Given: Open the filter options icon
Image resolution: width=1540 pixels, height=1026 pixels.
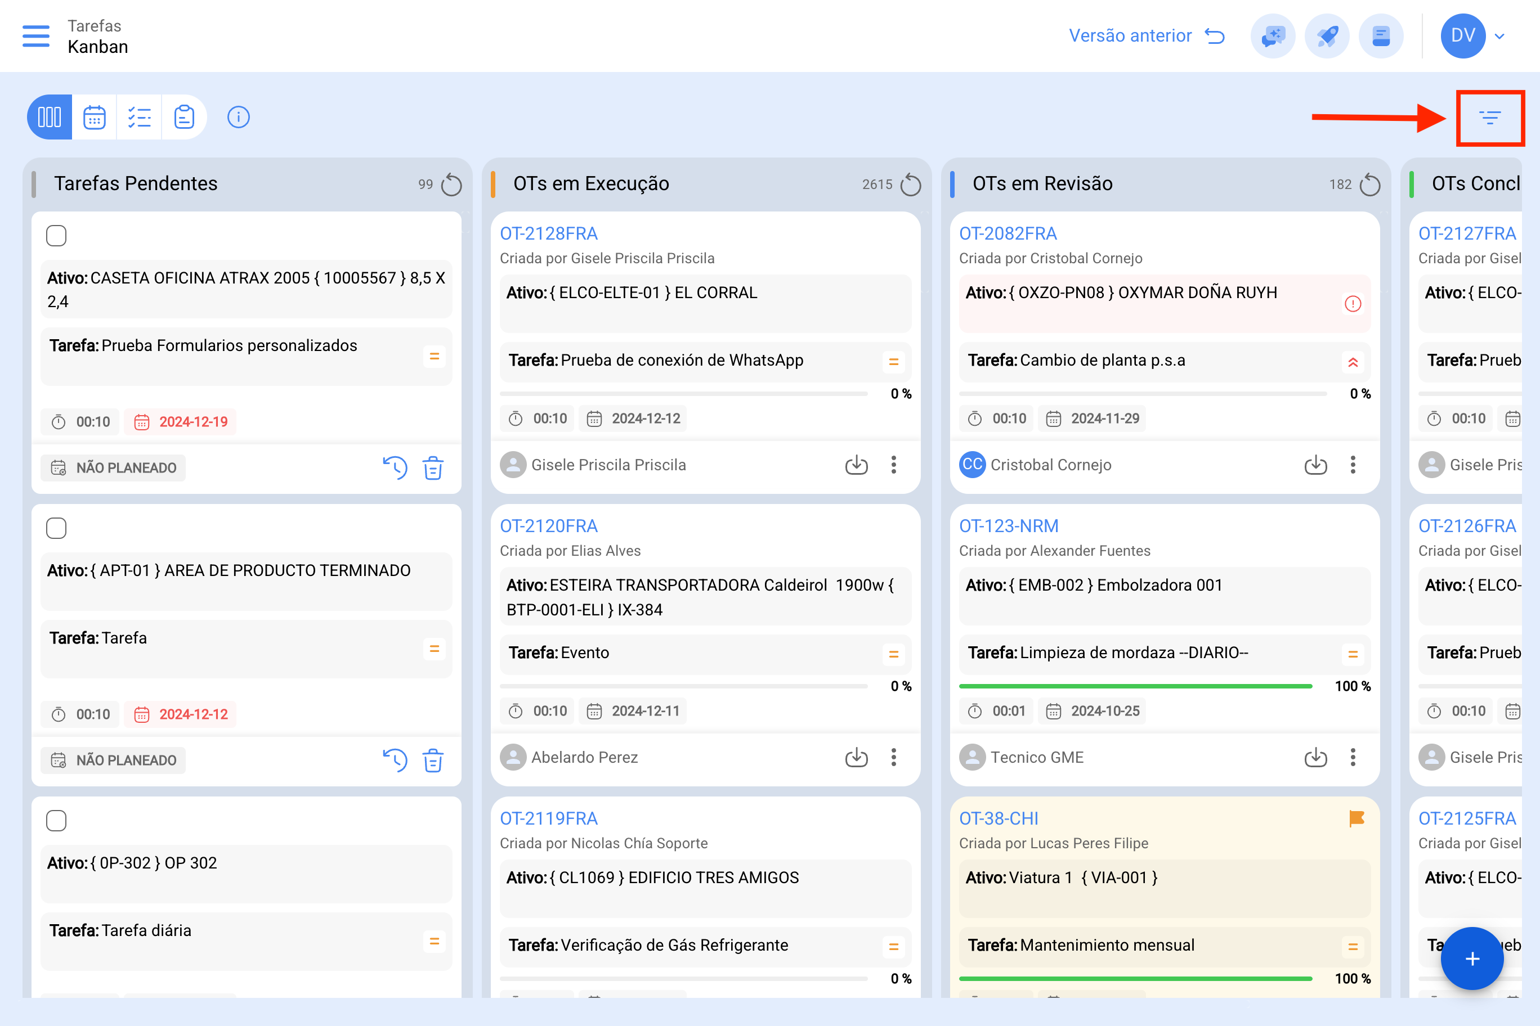Looking at the screenshot, I should (1489, 118).
